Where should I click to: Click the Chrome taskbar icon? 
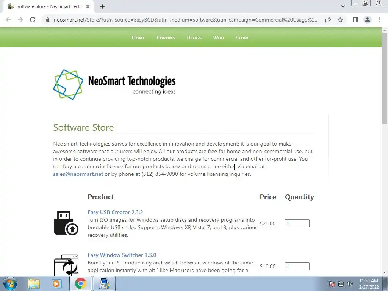tap(80, 283)
